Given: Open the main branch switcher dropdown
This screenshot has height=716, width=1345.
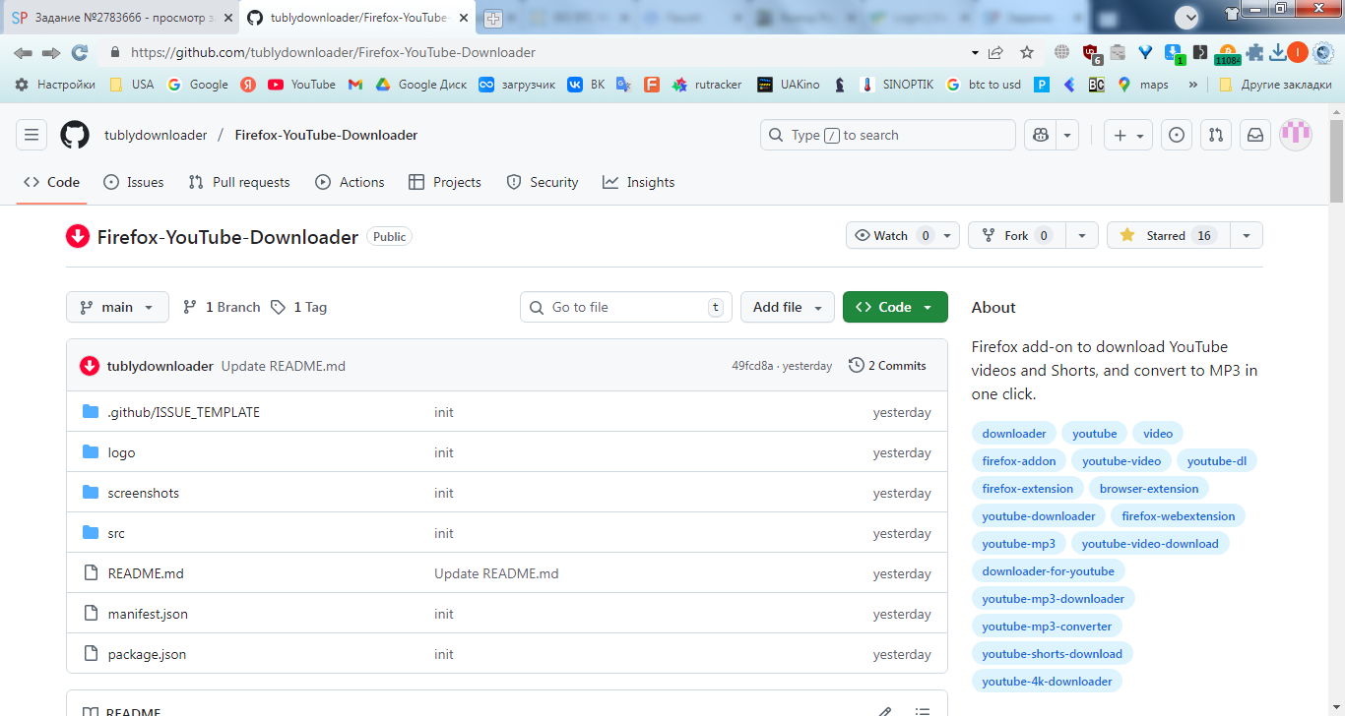Looking at the screenshot, I should (117, 307).
